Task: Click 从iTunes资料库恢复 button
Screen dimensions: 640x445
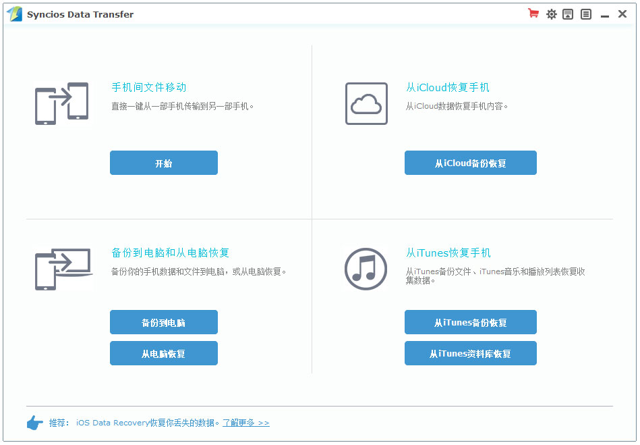Action: pos(471,353)
